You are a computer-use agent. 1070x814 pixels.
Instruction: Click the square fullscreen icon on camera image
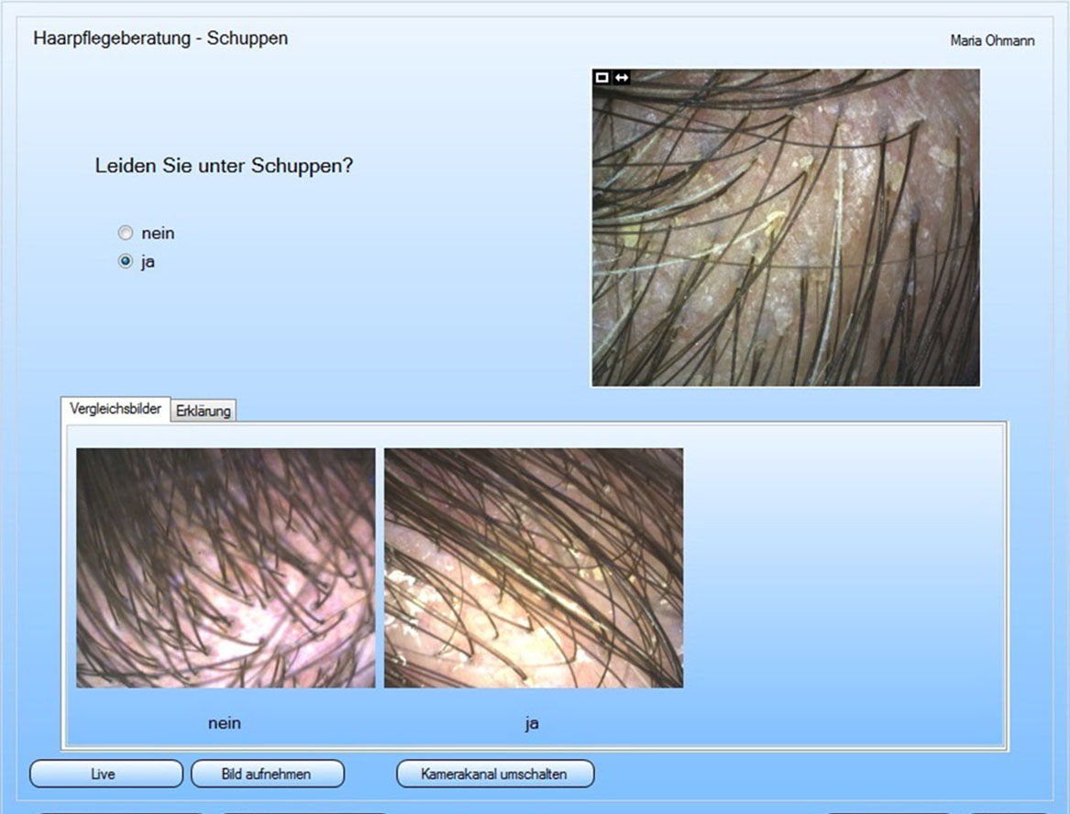(601, 78)
